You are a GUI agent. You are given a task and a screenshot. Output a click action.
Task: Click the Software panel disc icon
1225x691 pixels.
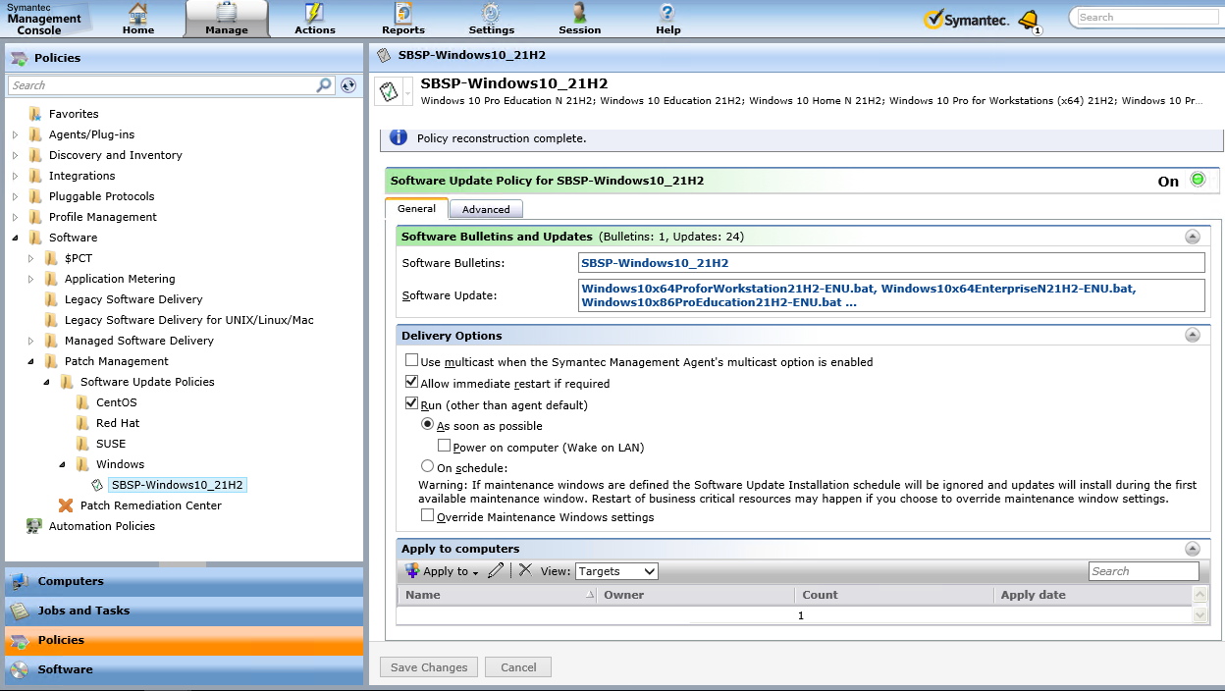[x=20, y=669]
